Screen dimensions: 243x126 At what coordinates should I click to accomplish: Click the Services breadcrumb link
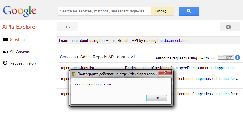coord(68,57)
